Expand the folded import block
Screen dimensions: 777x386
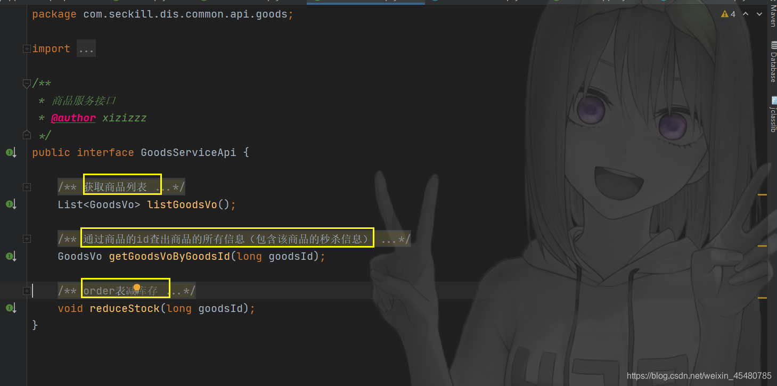(x=27, y=48)
